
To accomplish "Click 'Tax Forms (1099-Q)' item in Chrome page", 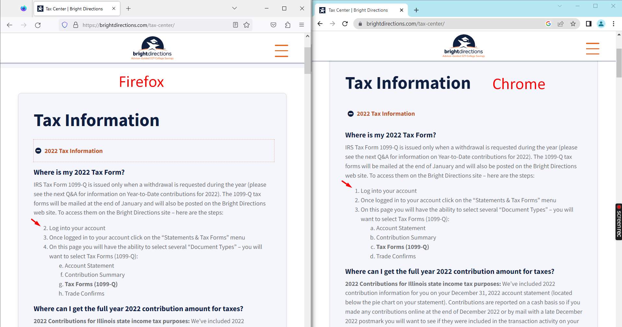I will [x=403, y=247].
